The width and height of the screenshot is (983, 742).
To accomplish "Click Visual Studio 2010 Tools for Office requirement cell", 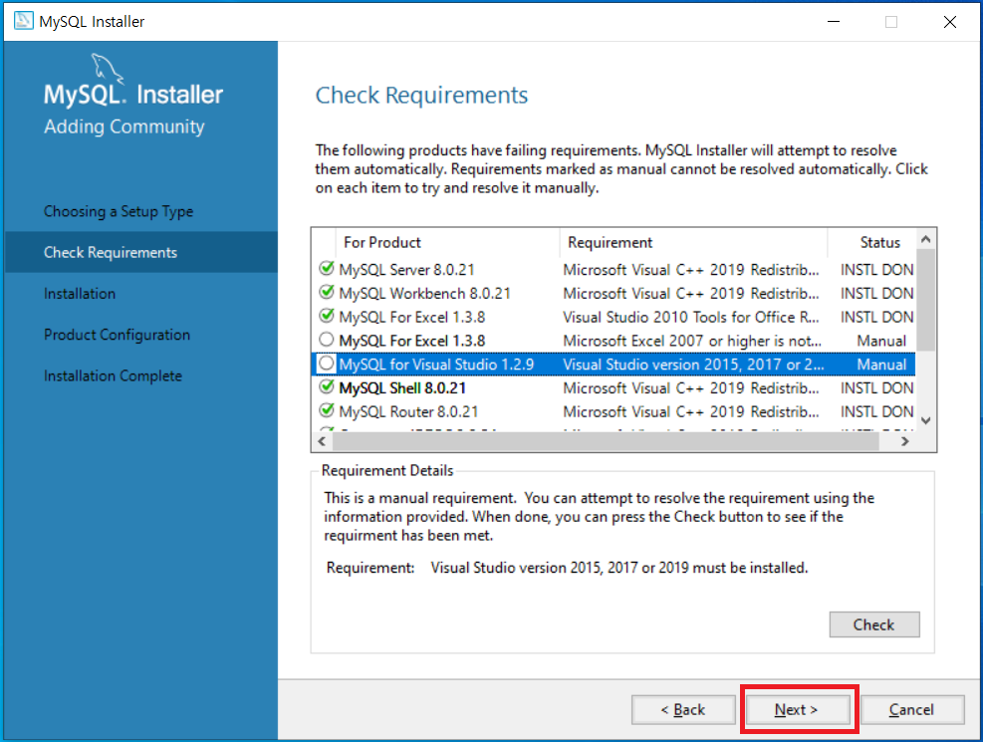I will pyautogui.click(x=691, y=317).
